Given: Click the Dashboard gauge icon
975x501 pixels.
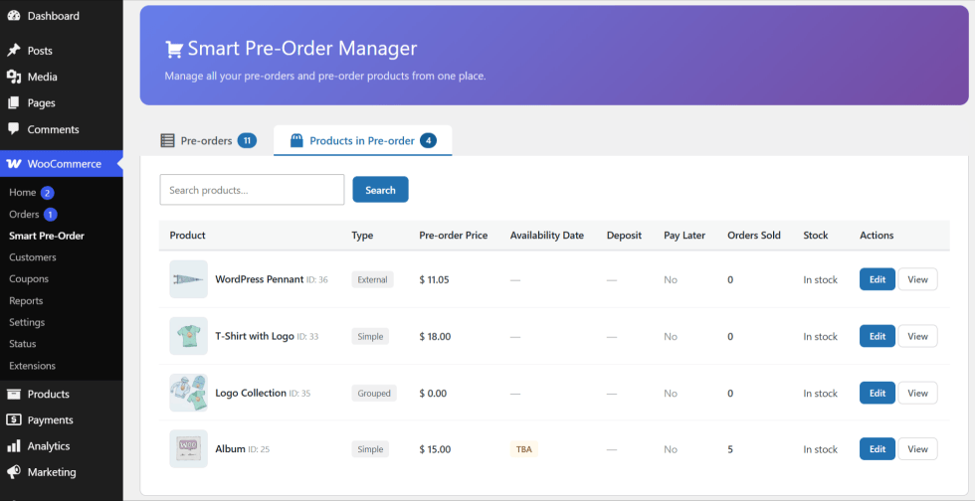Looking at the screenshot, I should 14,16.
